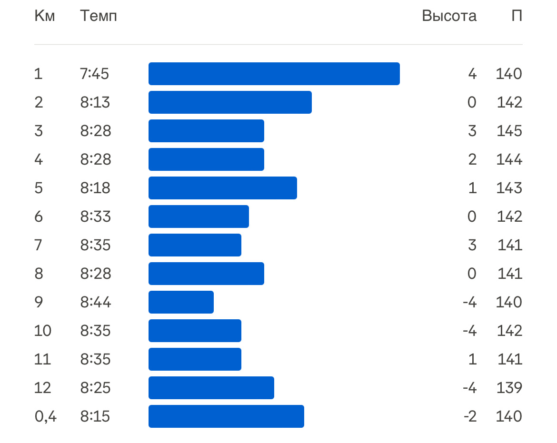The width and height of the screenshot is (557, 443).
Task: Select heart rate value 144
Action: (509, 159)
